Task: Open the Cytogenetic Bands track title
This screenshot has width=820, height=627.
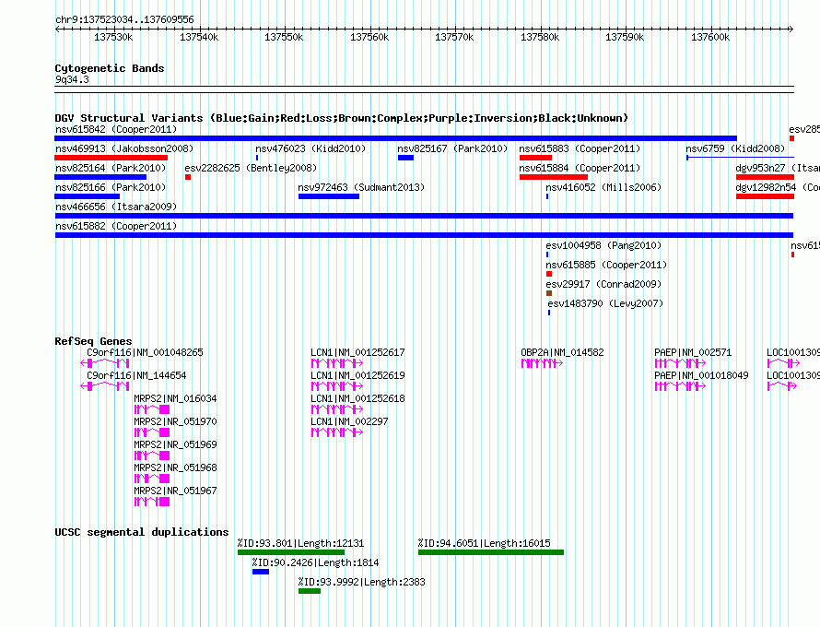Action: 110,68
